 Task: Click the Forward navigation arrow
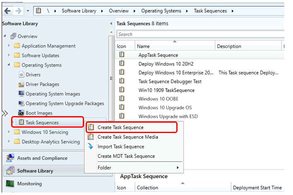coord(18,11)
